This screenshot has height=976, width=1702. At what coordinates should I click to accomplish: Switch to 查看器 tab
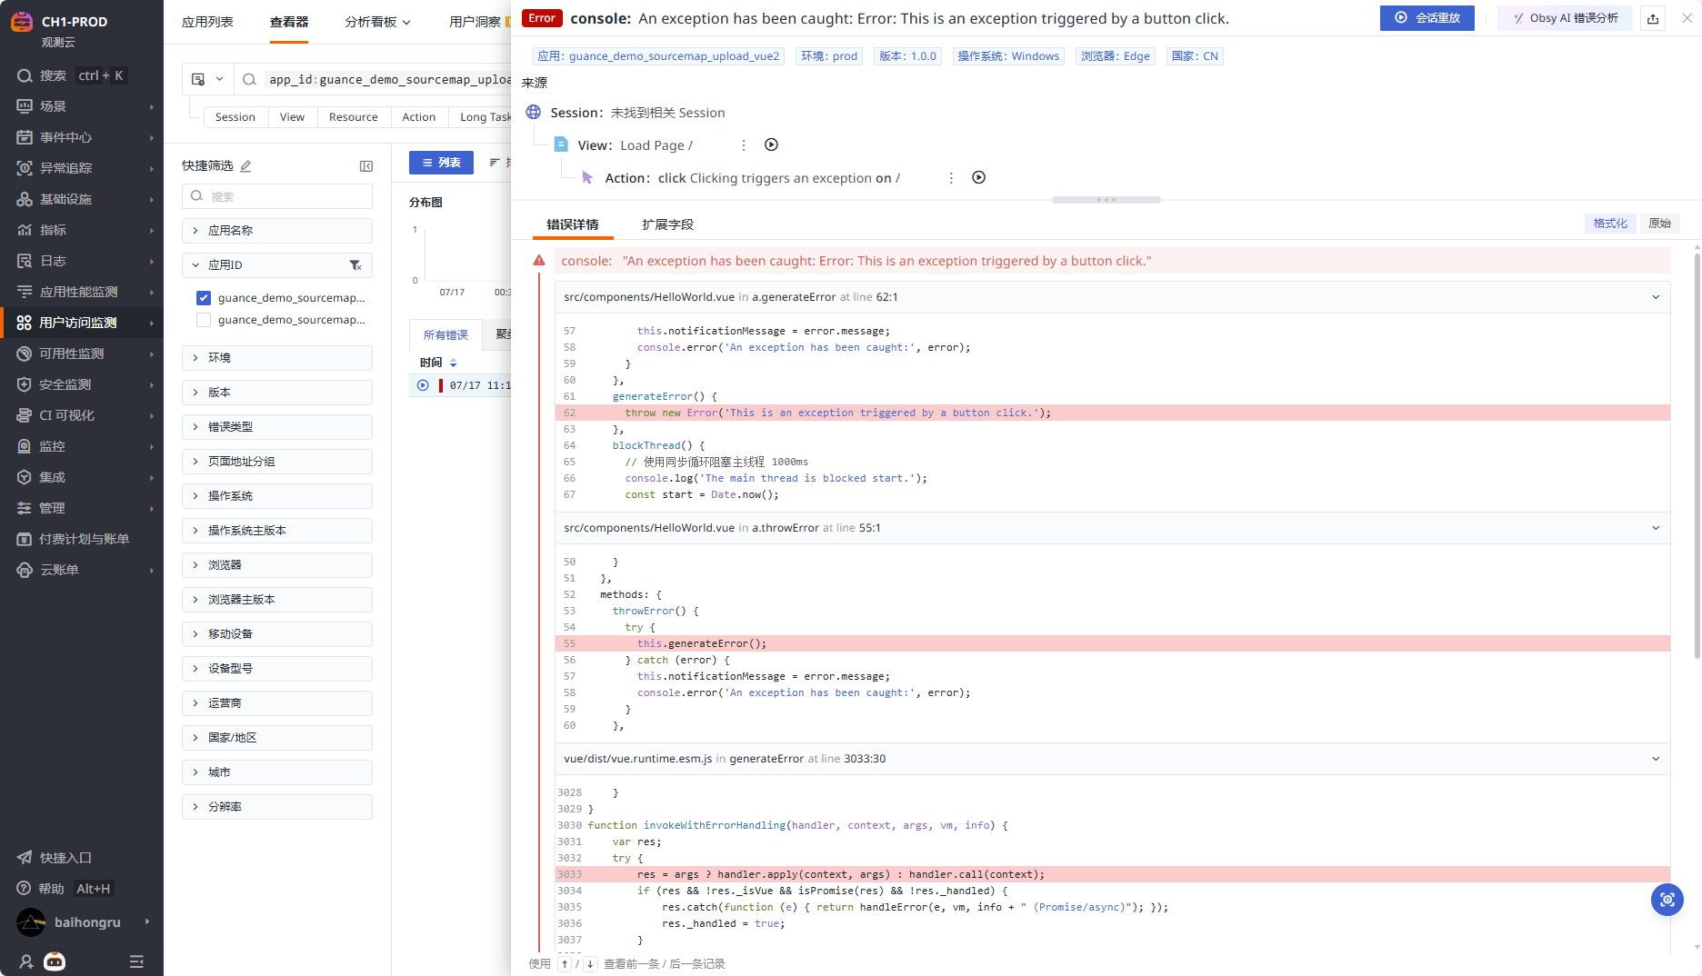289,22
